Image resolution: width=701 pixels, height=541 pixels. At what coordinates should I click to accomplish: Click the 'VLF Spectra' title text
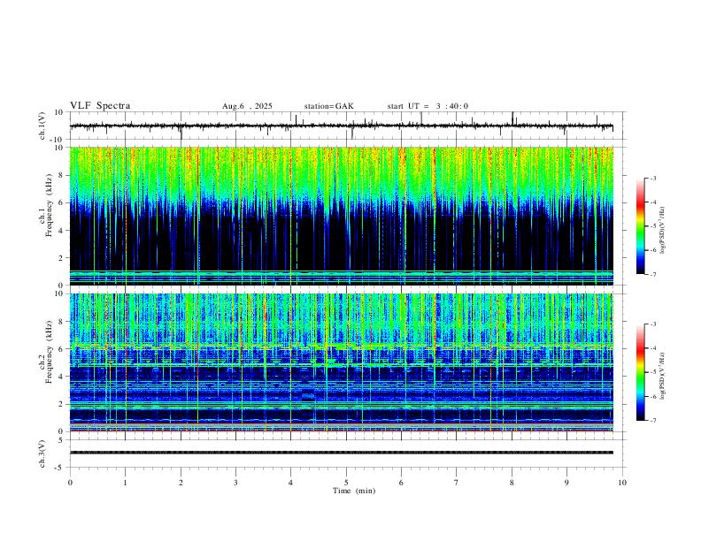tap(100, 106)
